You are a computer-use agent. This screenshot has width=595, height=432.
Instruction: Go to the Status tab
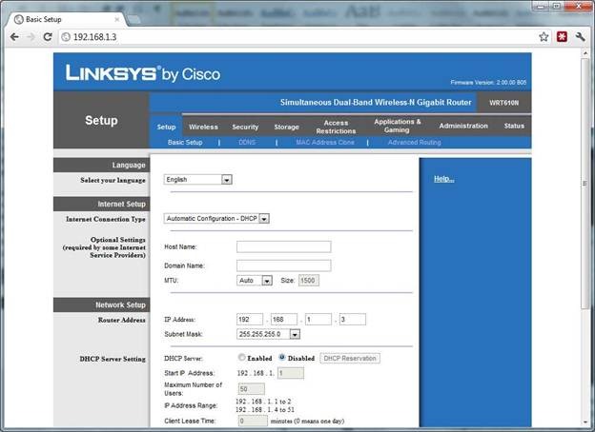(x=514, y=126)
